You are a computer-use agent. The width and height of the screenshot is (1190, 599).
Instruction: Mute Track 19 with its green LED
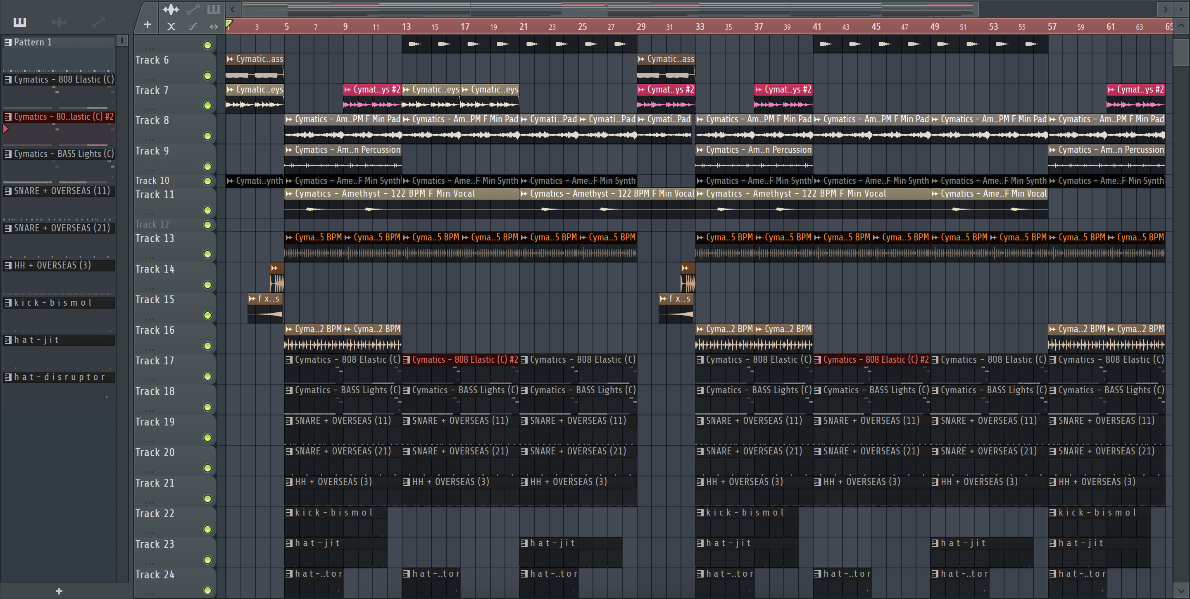[x=207, y=438]
